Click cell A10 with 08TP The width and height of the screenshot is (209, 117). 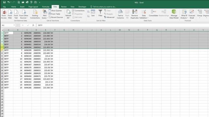(8, 59)
